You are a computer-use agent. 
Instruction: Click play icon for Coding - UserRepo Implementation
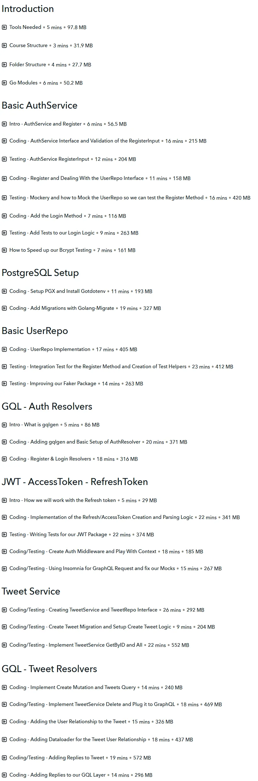coord(4,349)
